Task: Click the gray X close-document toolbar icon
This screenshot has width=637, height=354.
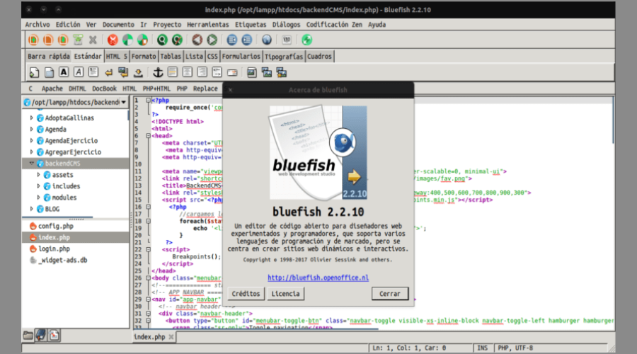Action: tap(93, 40)
